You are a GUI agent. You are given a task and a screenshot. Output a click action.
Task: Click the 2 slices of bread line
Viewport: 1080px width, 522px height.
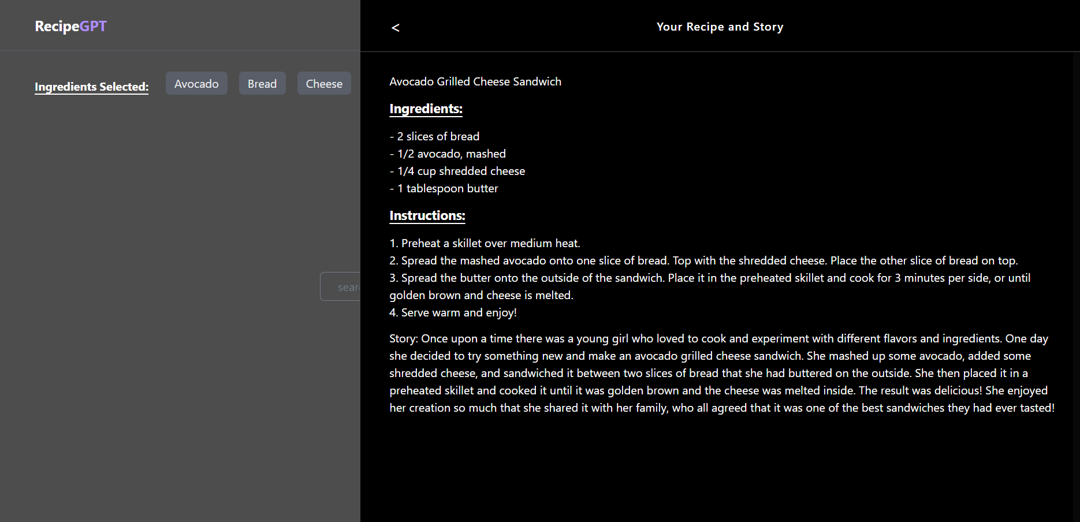[434, 136]
